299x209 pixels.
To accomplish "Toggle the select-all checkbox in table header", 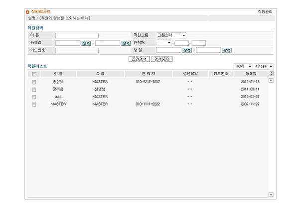I will [x=34, y=74].
